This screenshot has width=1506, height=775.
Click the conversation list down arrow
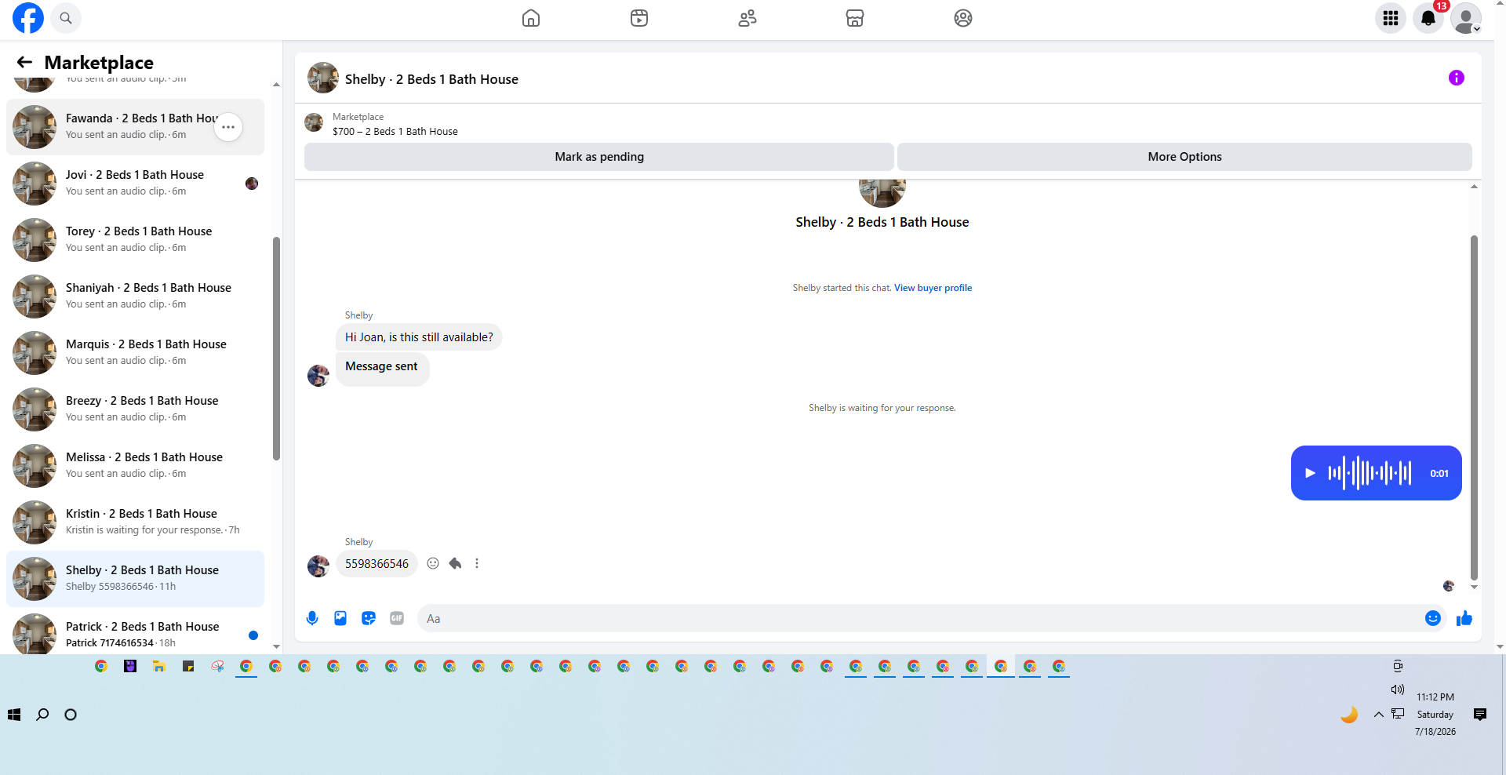point(276,647)
